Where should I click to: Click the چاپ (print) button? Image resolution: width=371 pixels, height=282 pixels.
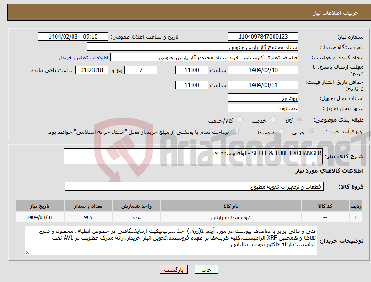[x=206, y=269]
